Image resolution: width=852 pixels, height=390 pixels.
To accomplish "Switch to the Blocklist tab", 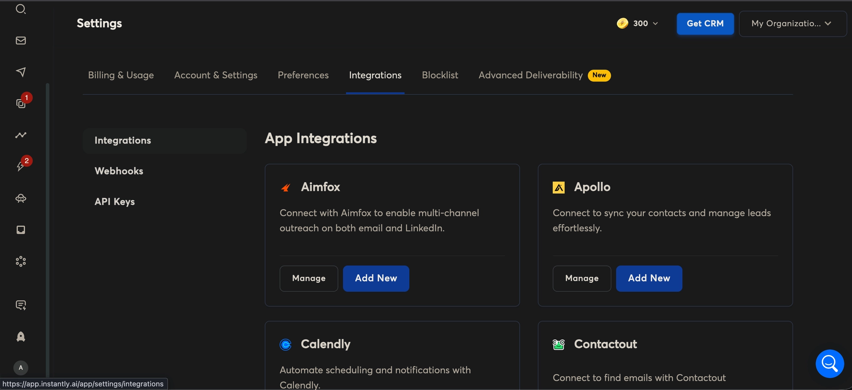I will pos(440,75).
